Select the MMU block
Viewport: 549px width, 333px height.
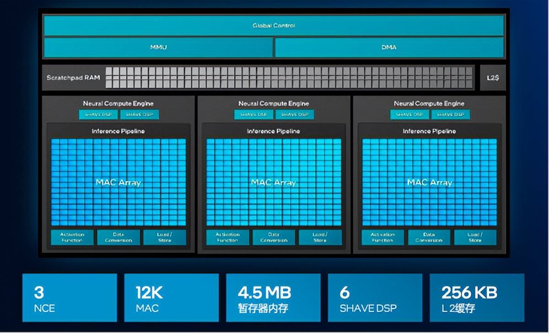click(158, 47)
